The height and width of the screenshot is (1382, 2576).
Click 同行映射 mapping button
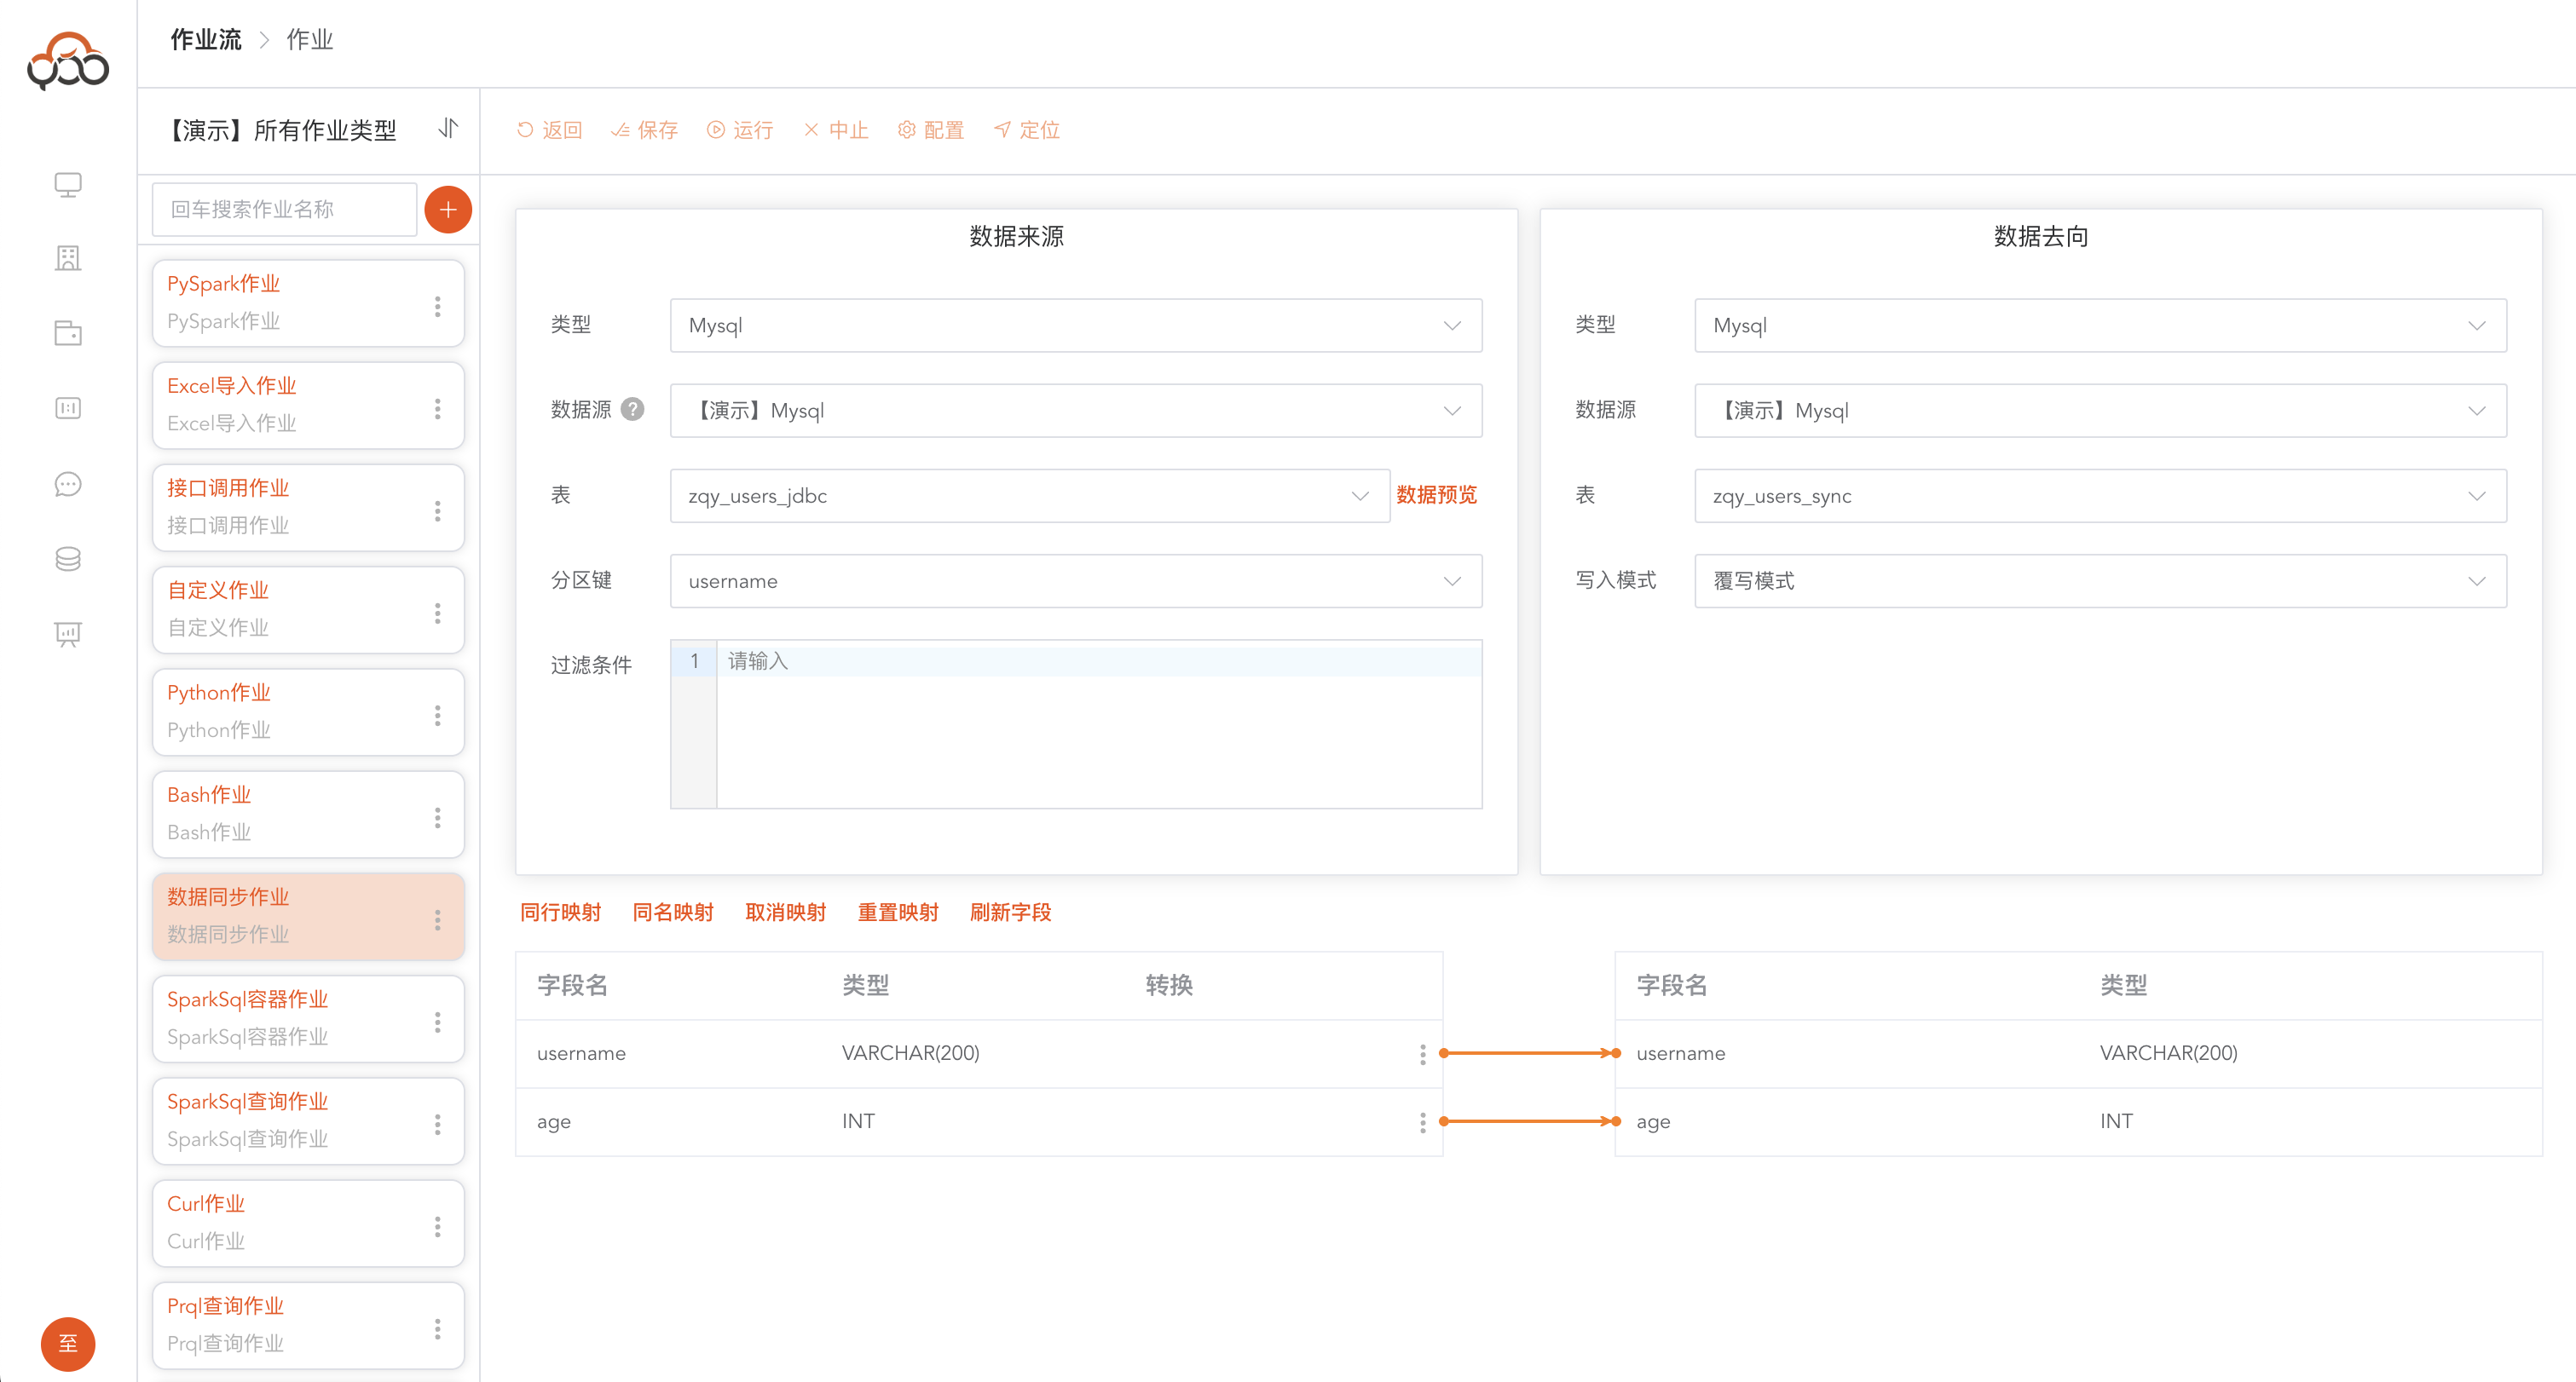click(560, 913)
